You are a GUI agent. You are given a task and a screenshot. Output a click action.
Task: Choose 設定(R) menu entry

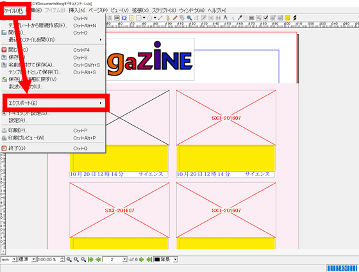click(53, 120)
